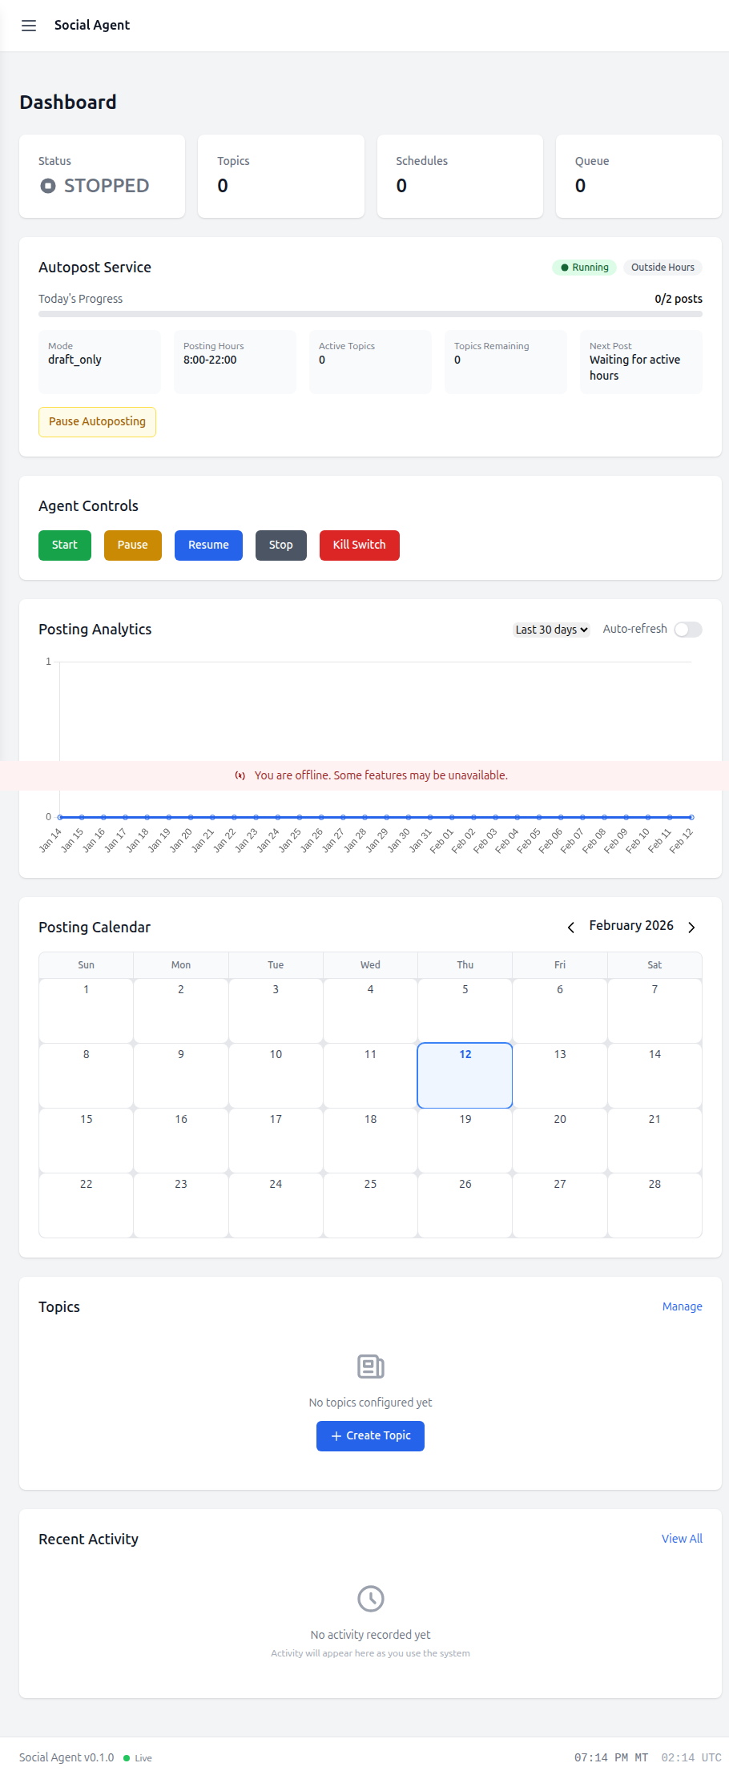Click the stopped status indicator icon
The height and width of the screenshot is (1779, 729).
[48, 186]
